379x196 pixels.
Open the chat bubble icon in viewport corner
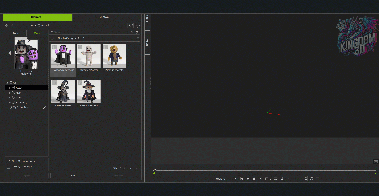[375, 161]
